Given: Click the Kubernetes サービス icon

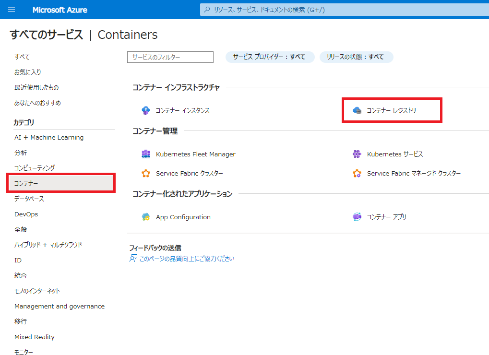Looking at the screenshot, I should click(x=357, y=154).
